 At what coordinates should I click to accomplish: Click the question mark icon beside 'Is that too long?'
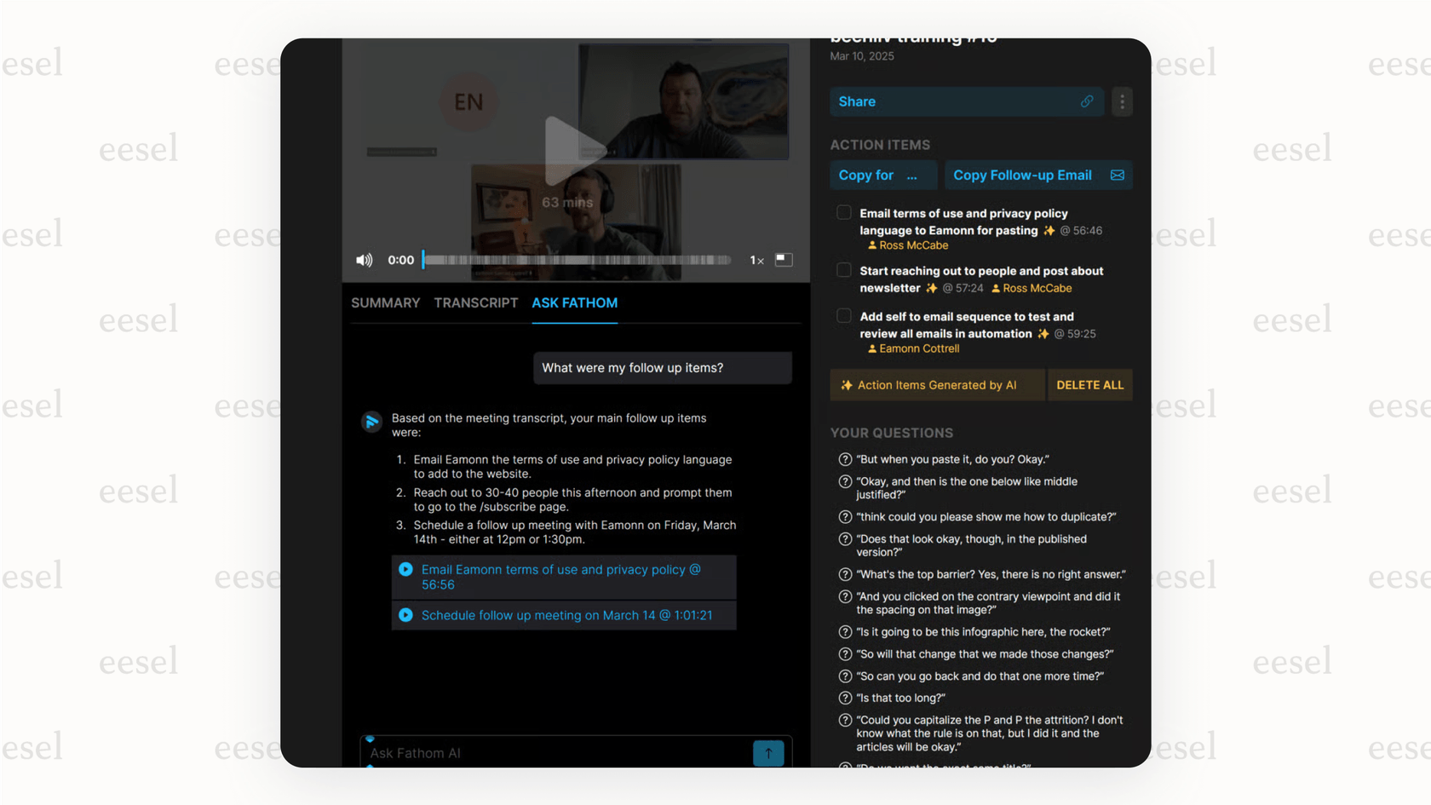844,698
